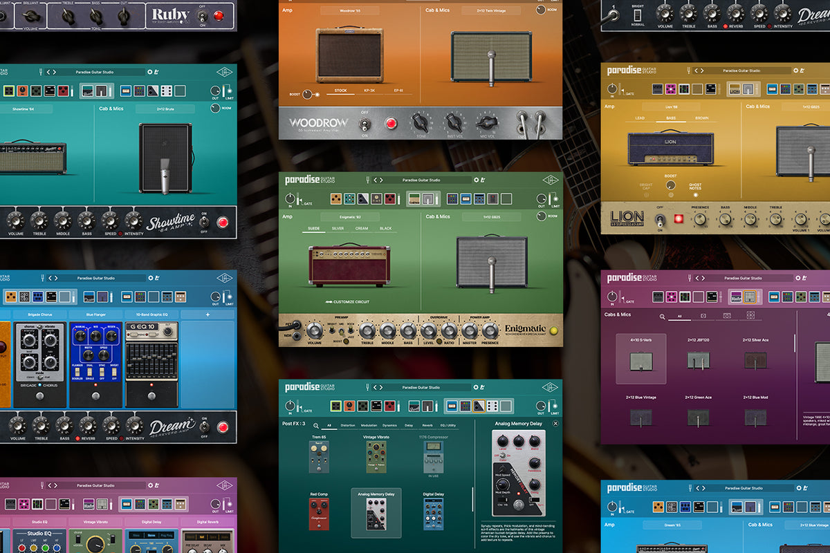Flip the Woodrow amp power switch

pos(366,124)
